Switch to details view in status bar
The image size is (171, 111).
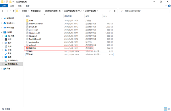coord(166,109)
